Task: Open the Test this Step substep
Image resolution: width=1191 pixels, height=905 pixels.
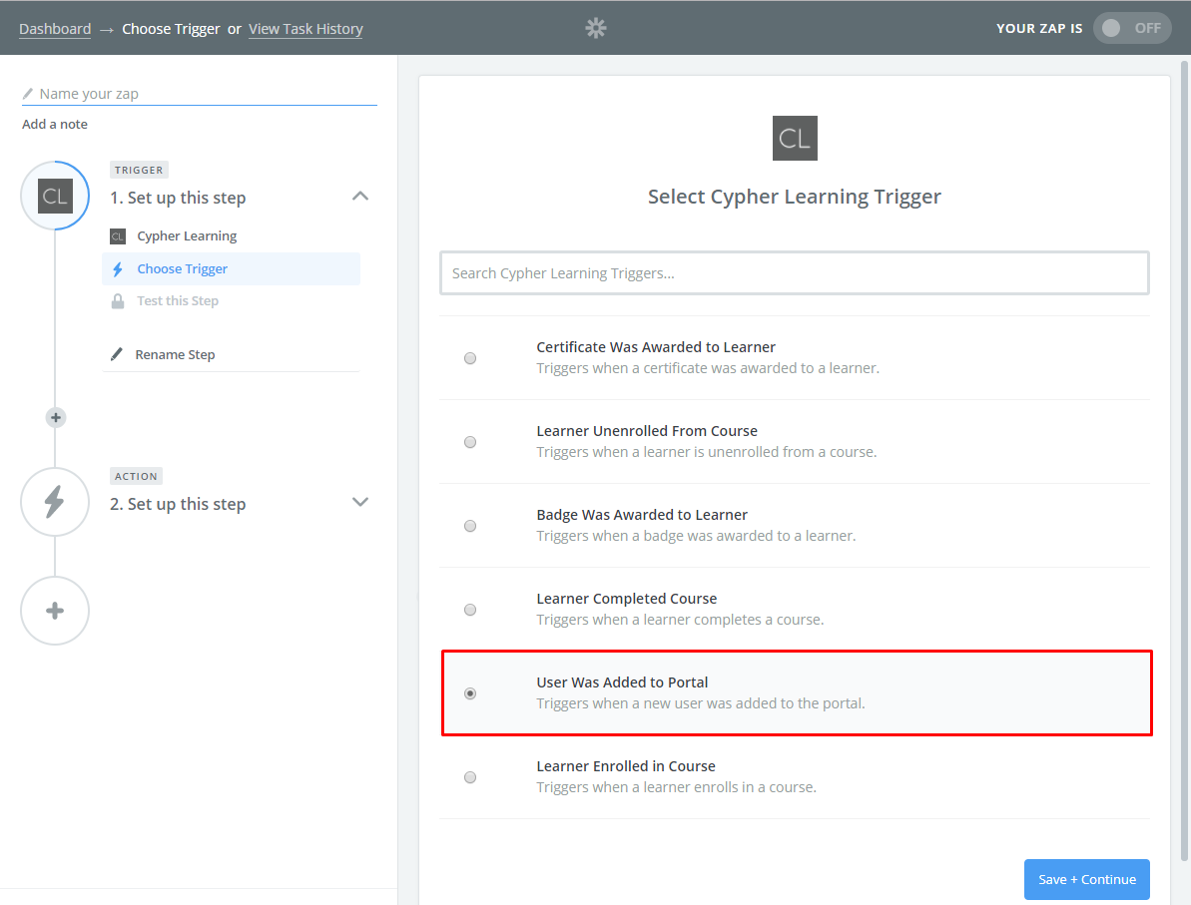Action: 178,300
